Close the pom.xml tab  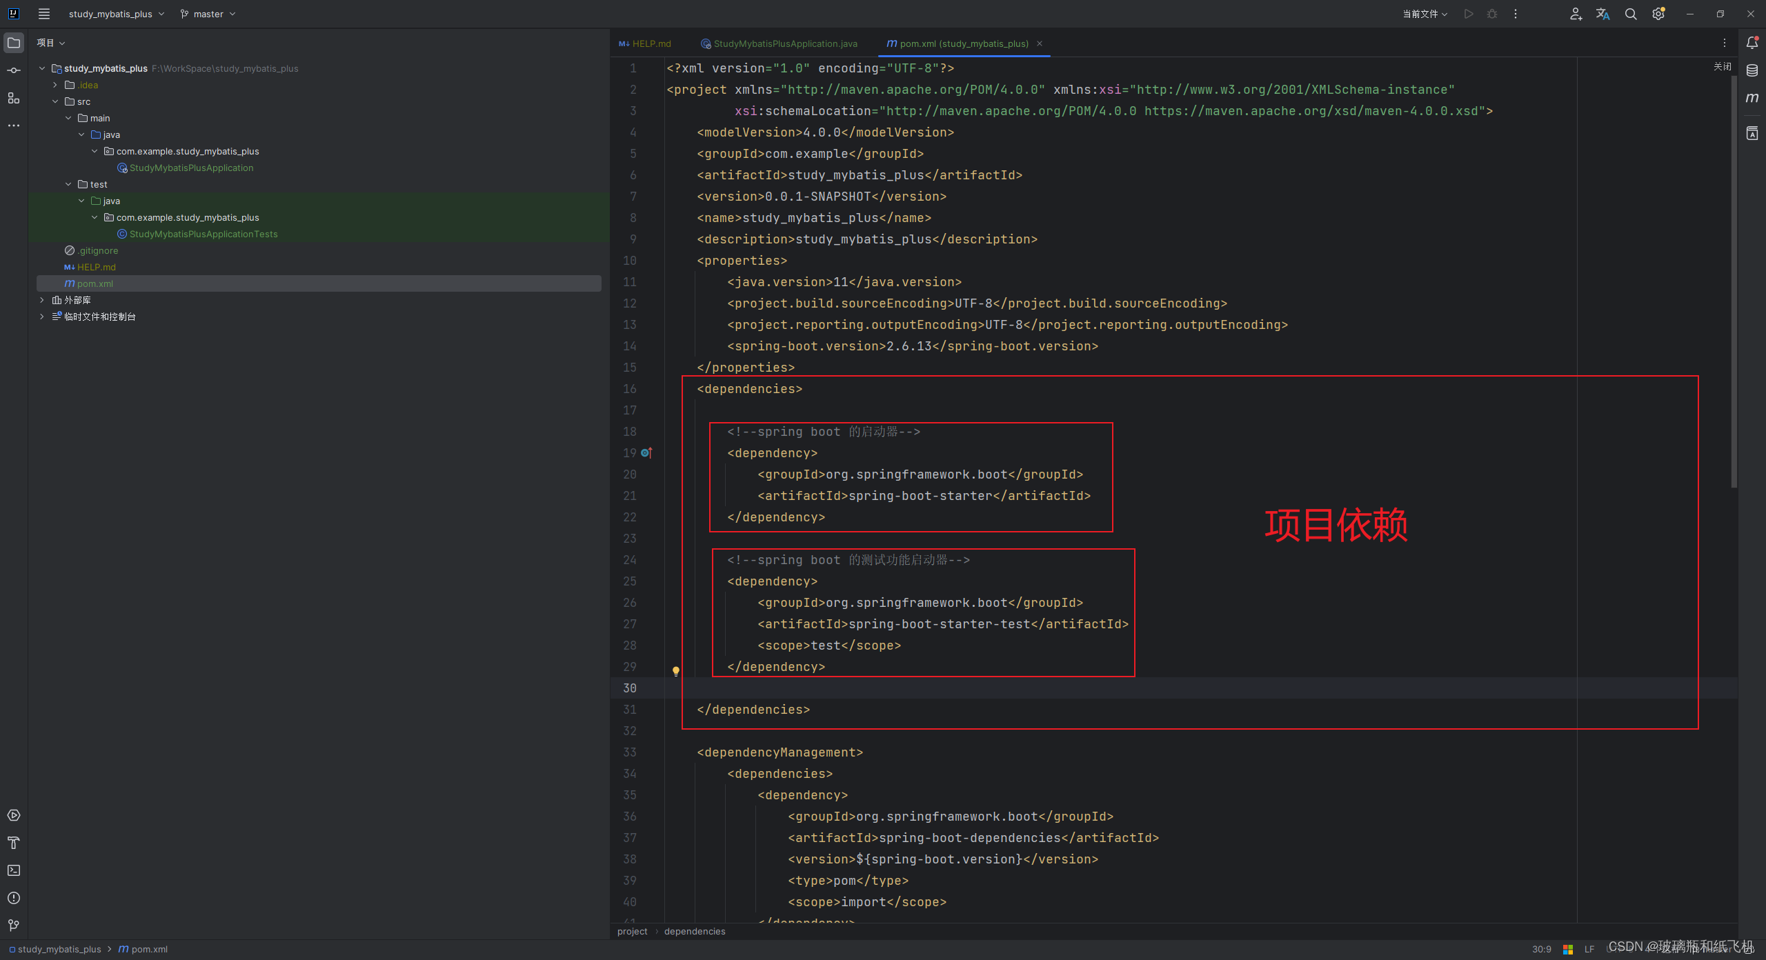point(1040,43)
